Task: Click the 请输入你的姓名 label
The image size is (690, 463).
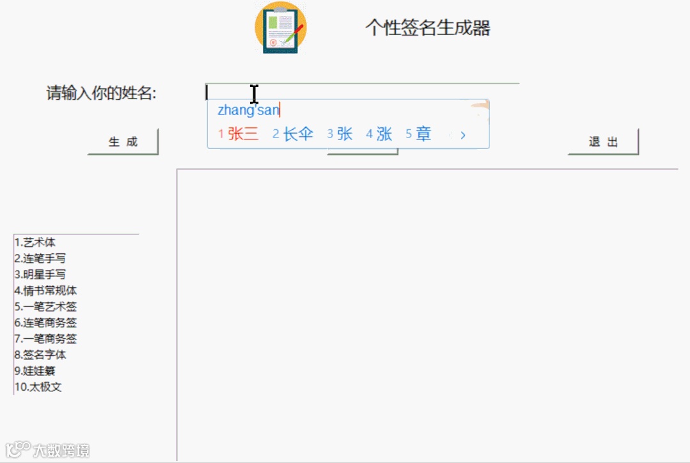Action: coord(101,93)
